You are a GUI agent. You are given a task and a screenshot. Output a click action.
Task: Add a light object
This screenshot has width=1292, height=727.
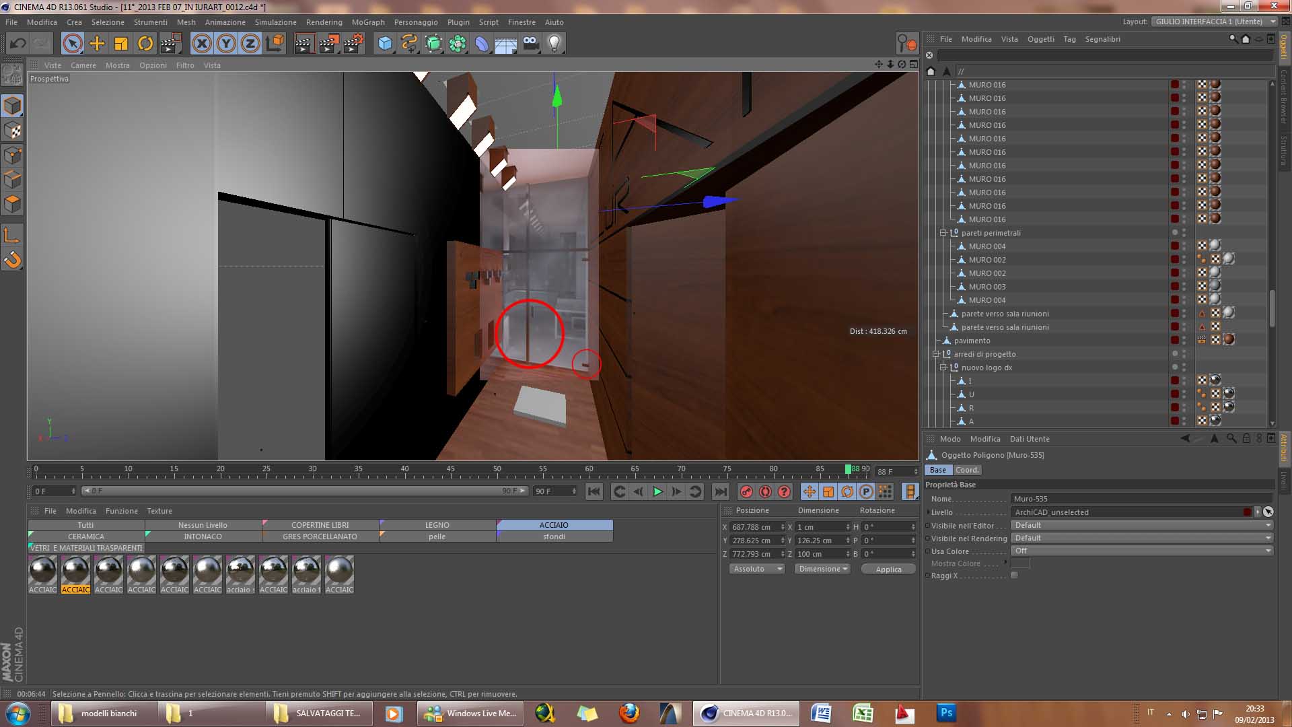tap(554, 44)
